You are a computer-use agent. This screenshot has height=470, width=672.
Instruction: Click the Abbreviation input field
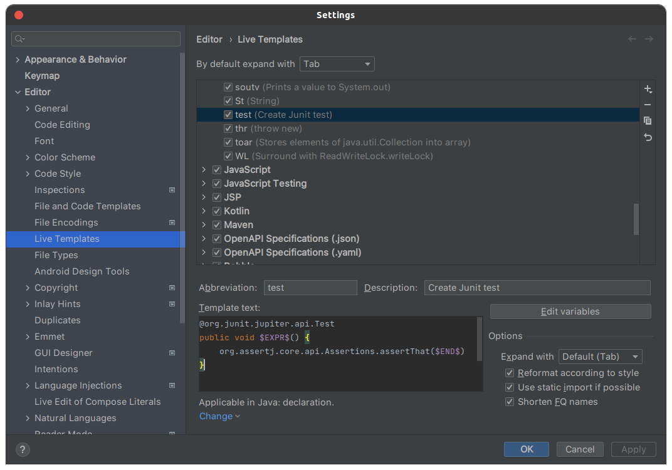pos(310,288)
